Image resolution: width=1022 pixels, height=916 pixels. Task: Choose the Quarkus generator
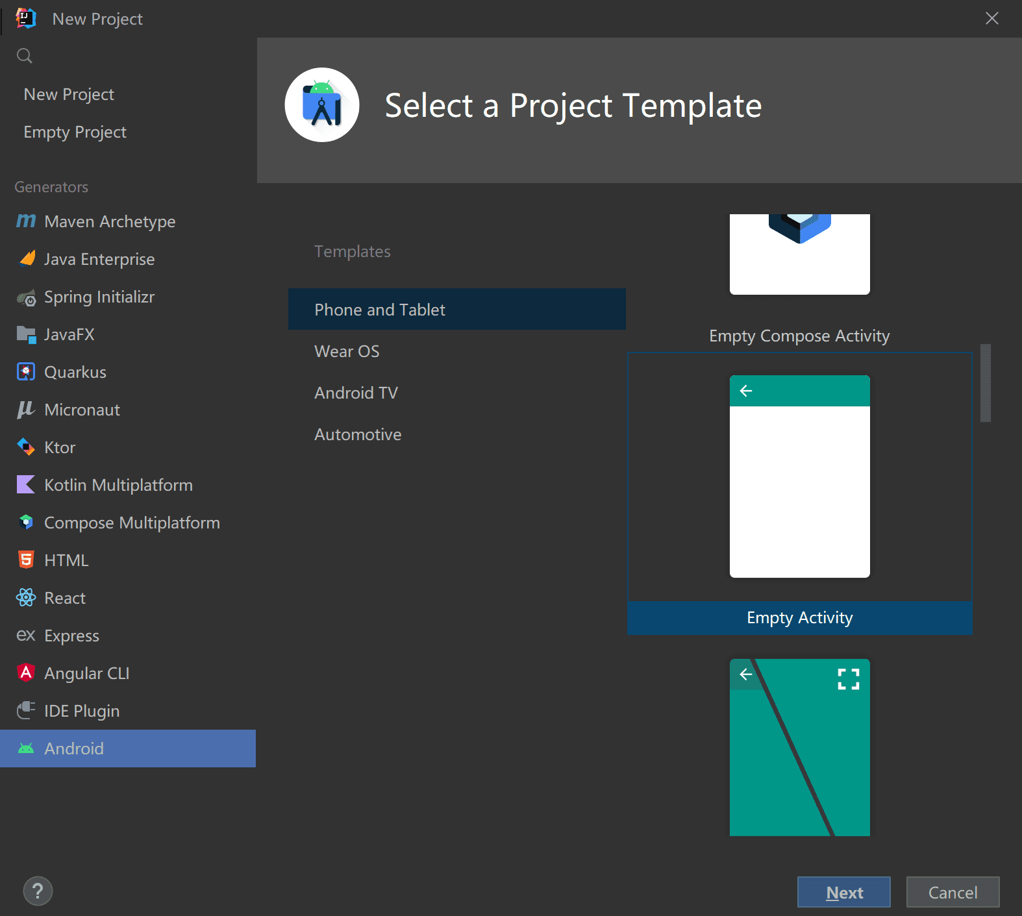coord(128,372)
